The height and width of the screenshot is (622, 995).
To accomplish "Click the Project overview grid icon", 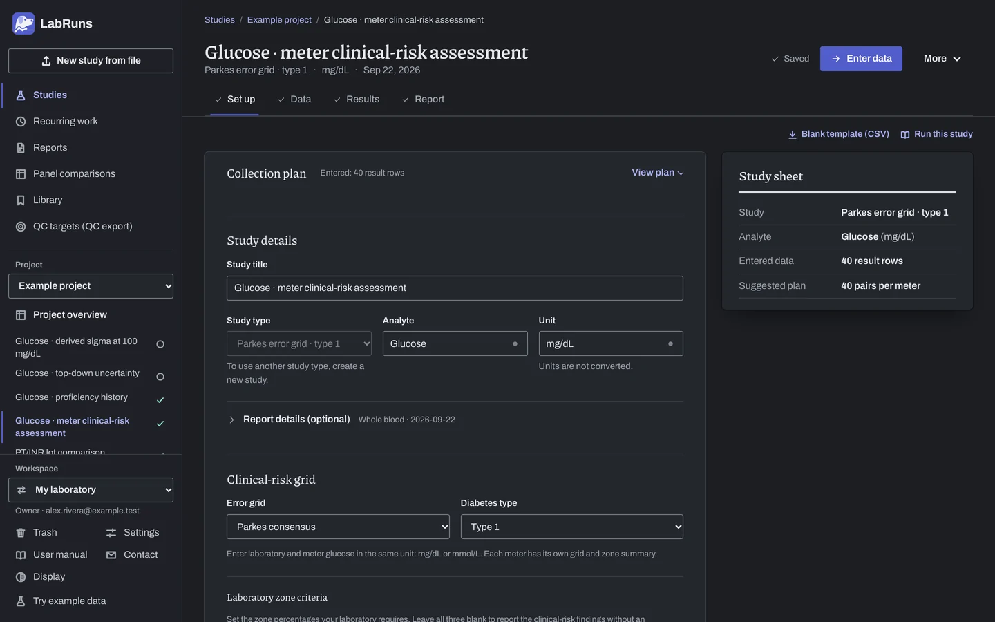I will [21, 315].
